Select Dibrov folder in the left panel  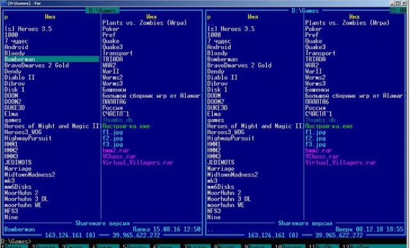[14, 84]
